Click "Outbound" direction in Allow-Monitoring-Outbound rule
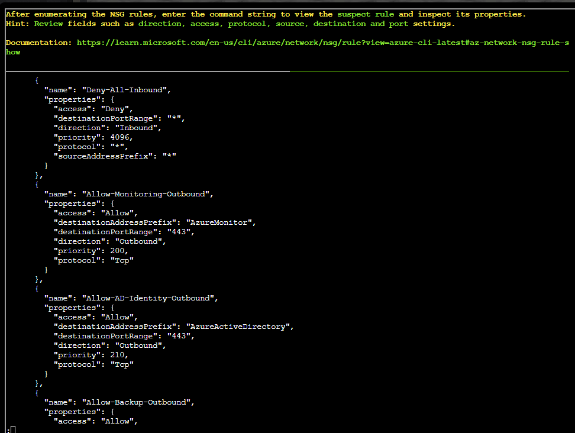Screen dimensions: 575x433 click(x=138, y=241)
